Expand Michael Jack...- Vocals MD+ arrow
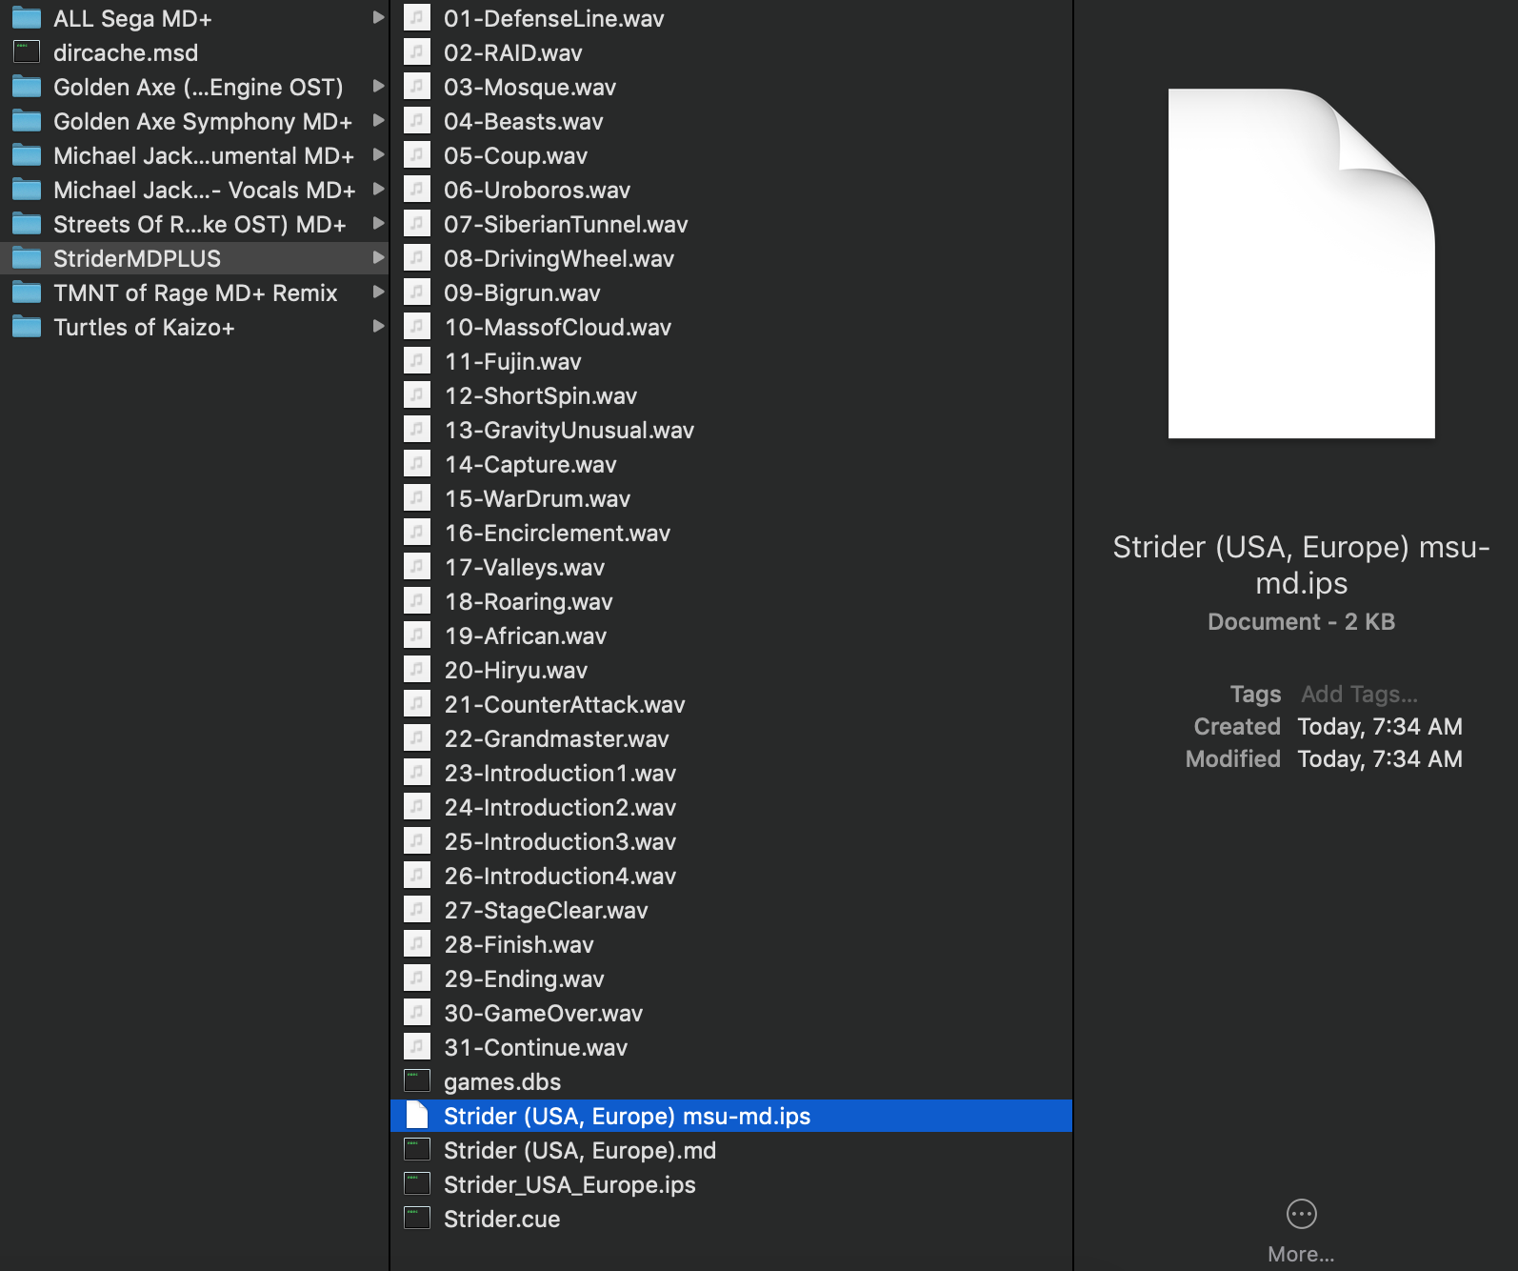Viewport: 1518px width, 1271px height. [378, 189]
